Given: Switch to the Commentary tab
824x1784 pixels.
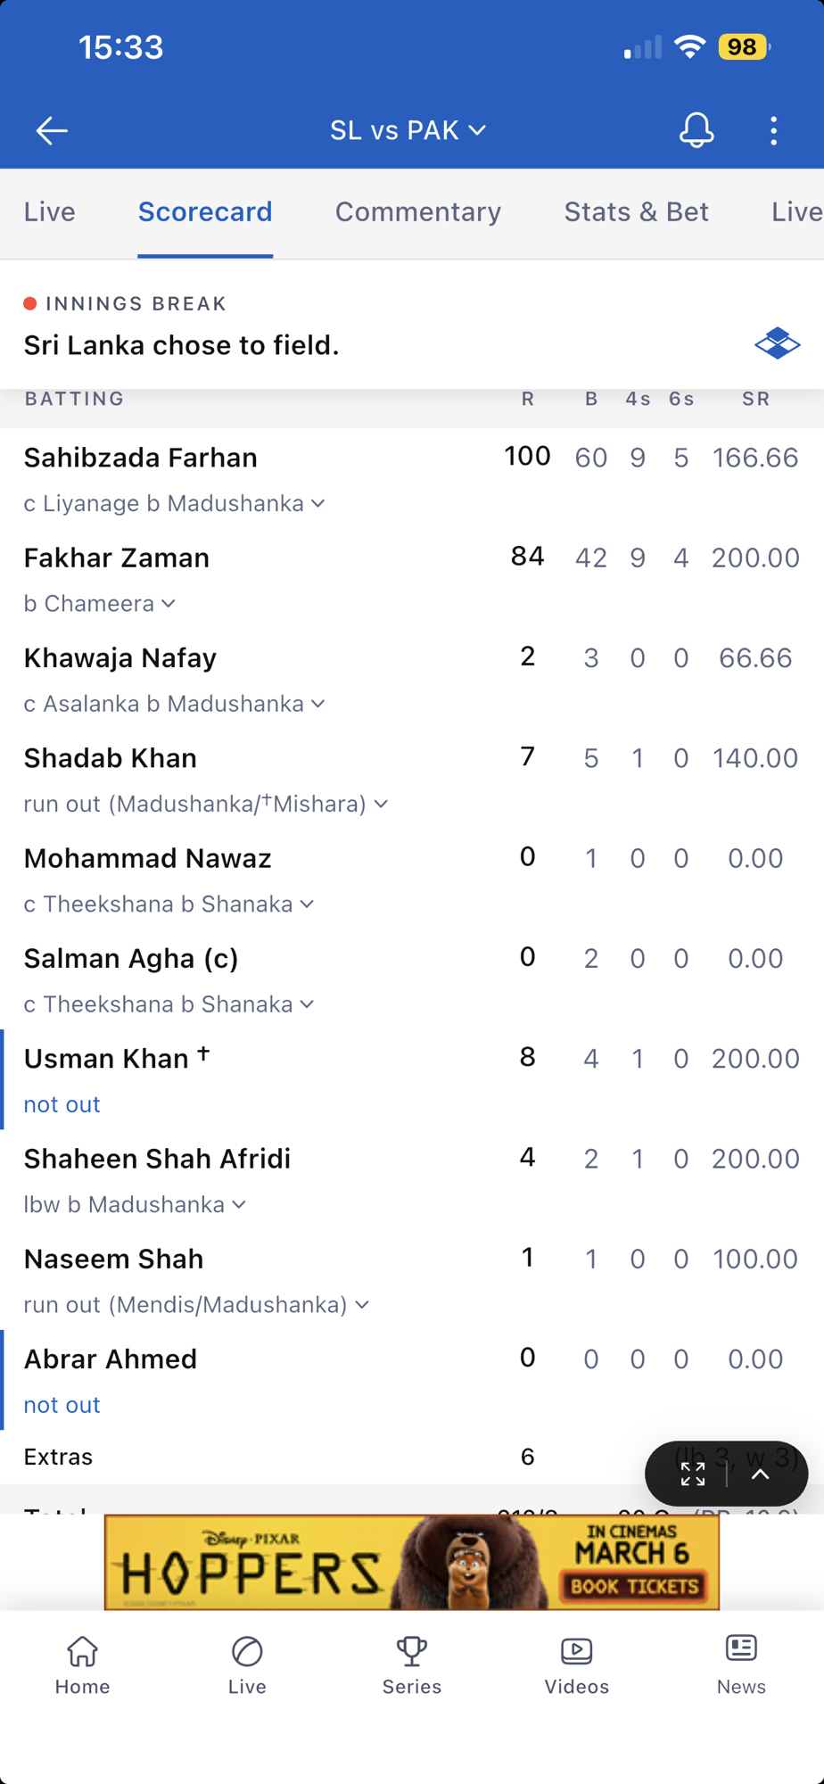Looking at the screenshot, I should pos(418,211).
